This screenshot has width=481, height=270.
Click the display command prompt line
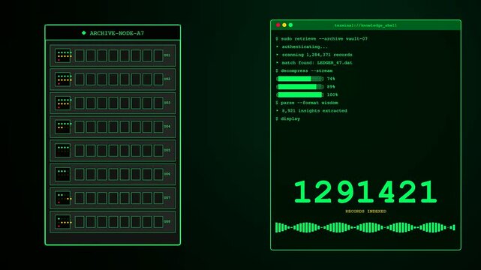point(287,118)
